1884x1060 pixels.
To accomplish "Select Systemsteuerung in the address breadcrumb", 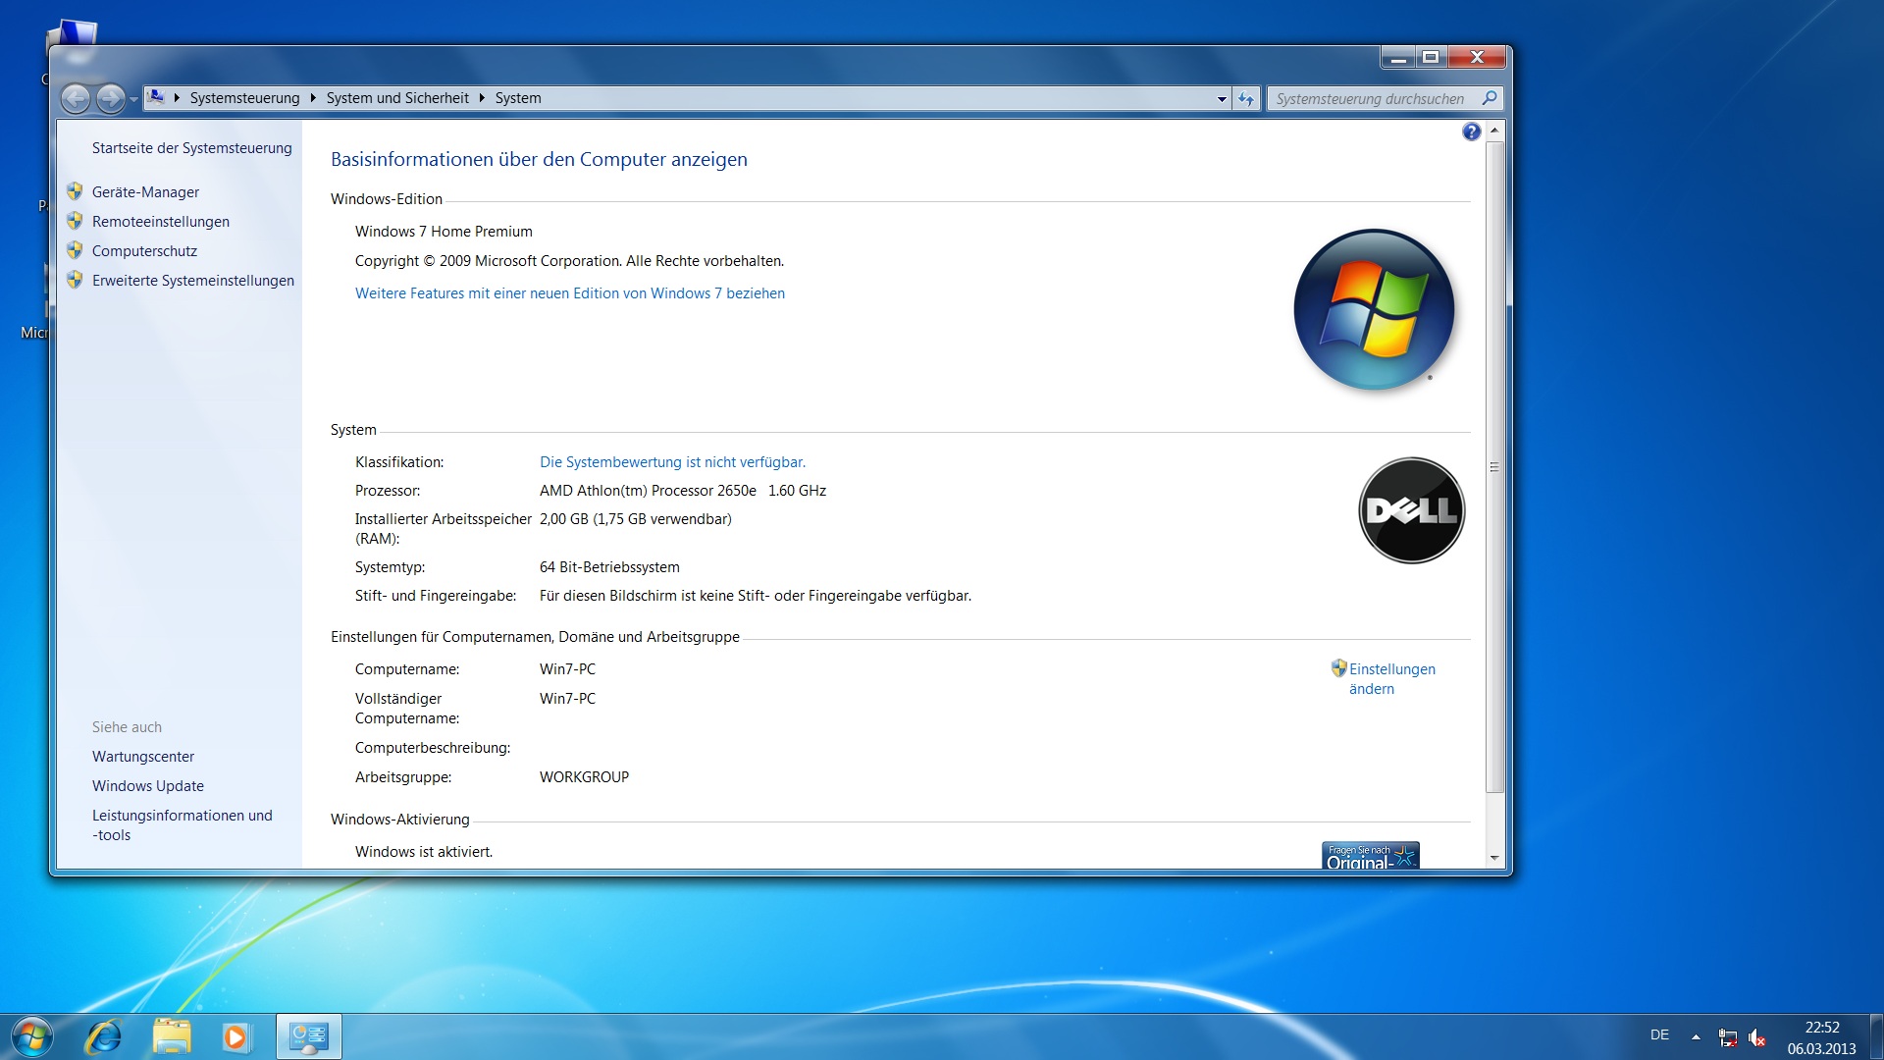I will (244, 98).
